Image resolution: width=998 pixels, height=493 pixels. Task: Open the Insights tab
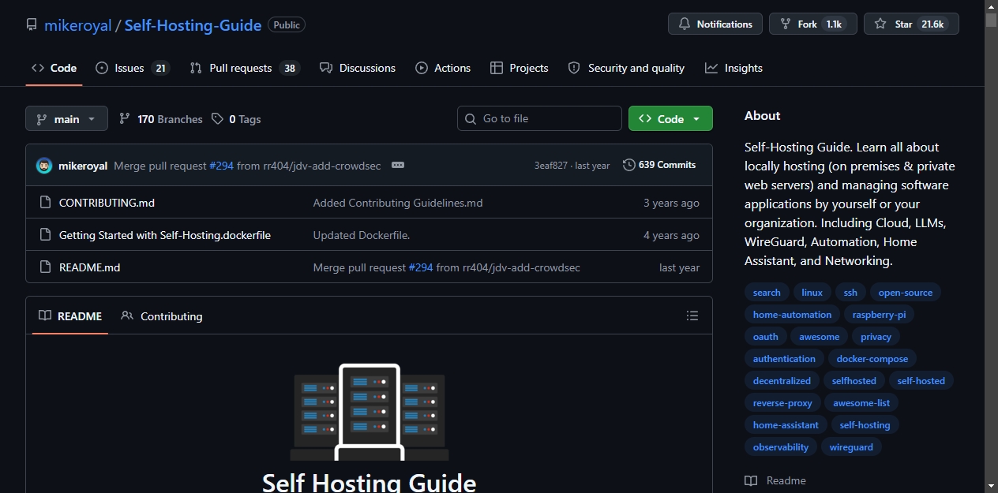pyautogui.click(x=733, y=68)
